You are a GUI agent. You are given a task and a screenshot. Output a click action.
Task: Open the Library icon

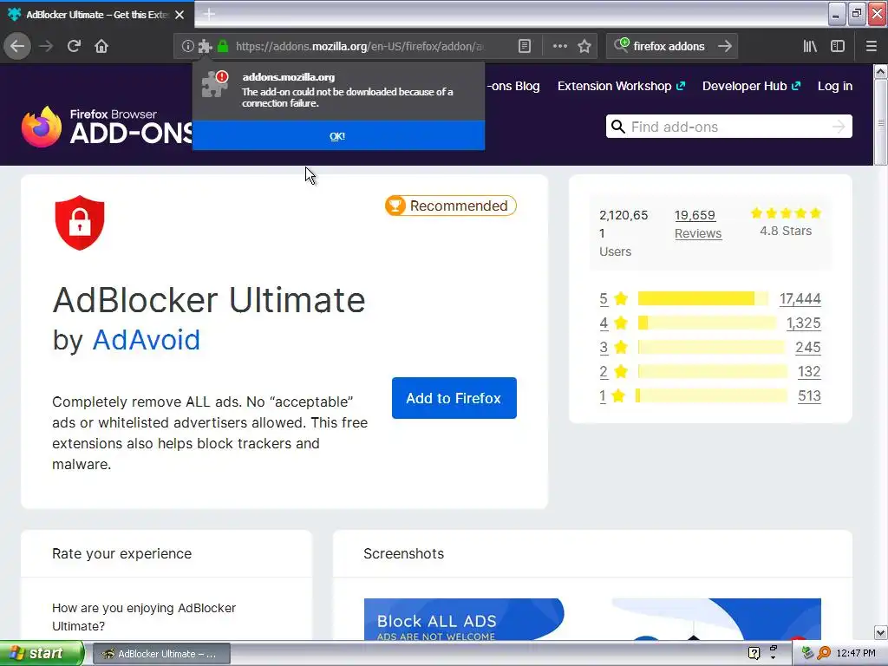tap(810, 46)
